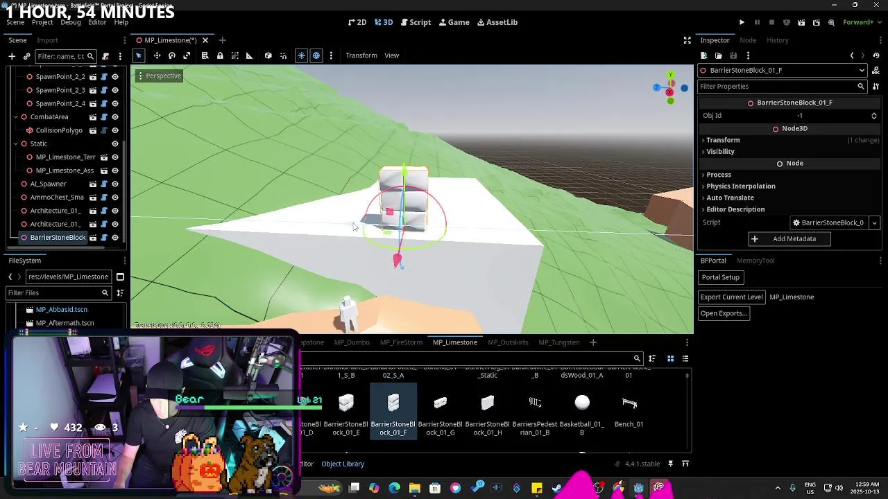Toggle visibility of AI_Spawner node

point(115,184)
